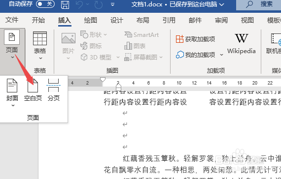Click the 页面 button in ribbon
This screenshot has width=281, height=179.
point(12,44)
